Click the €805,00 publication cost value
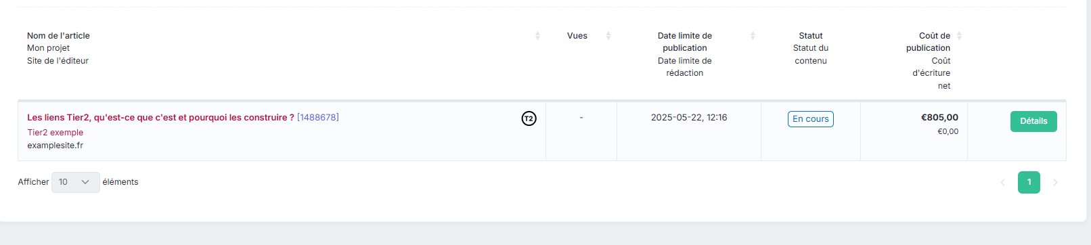Image resolution: width=1091 pixels, height=245 pixels. [x=939, y=118]
